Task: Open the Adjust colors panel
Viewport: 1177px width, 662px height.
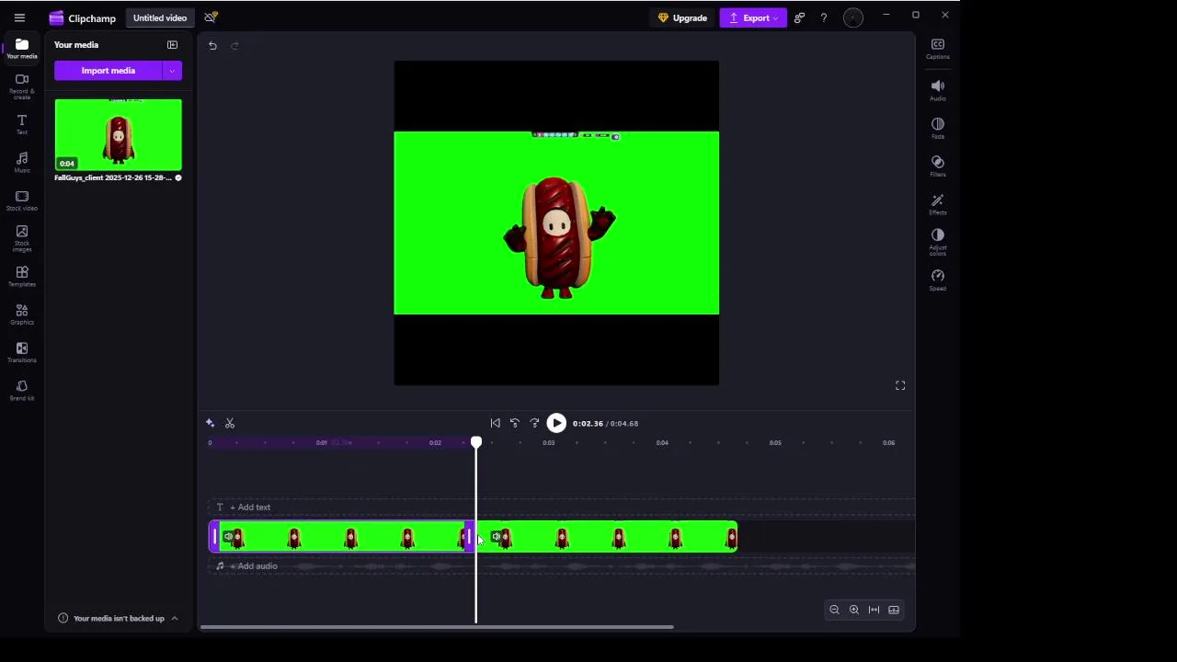Action: tap(937, 243)
